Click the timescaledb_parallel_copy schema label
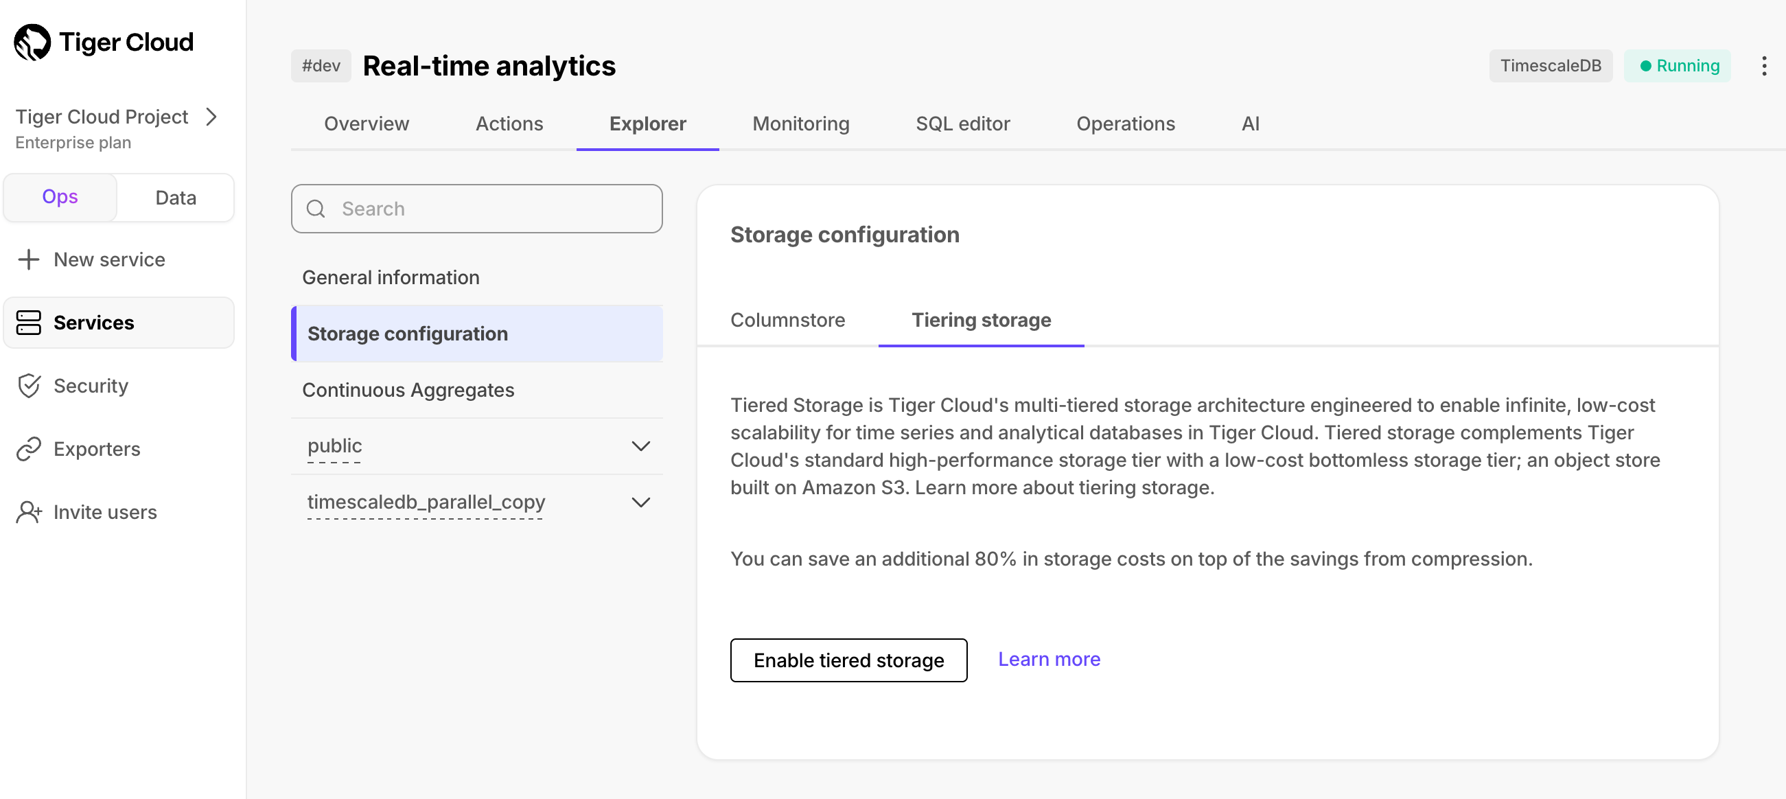The image size is (1786, 799). coord(426,502)
